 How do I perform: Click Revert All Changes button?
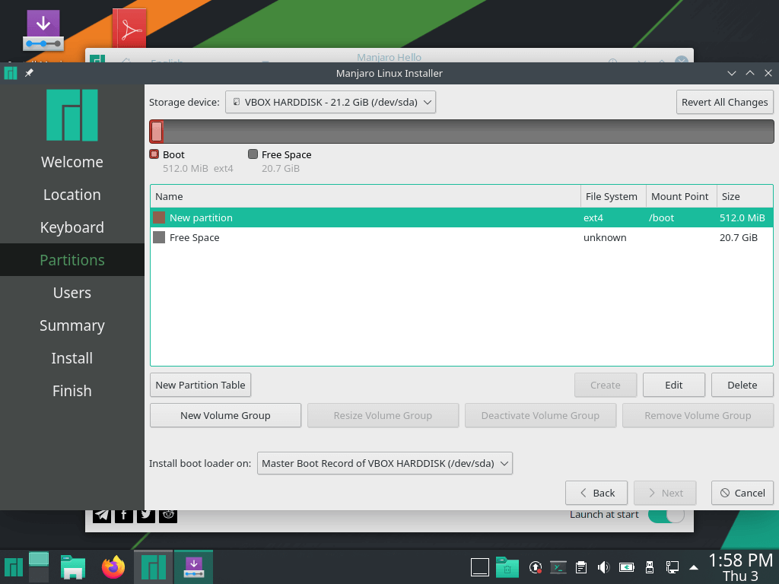coord(724,103)
